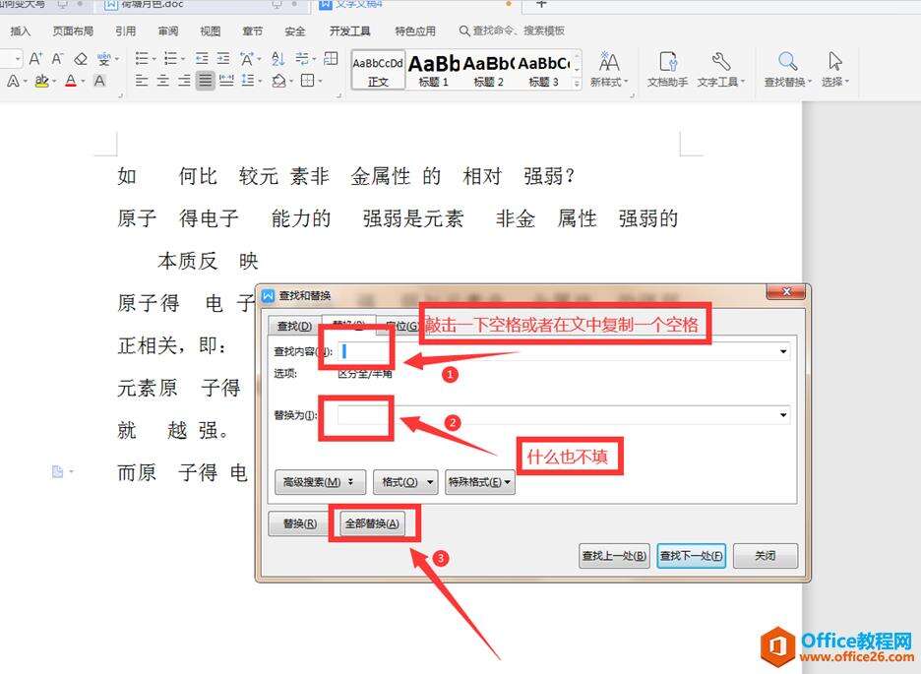Apply the 标题 2 heading style
Screen dimensions: 921x674
tap(489, 70)
